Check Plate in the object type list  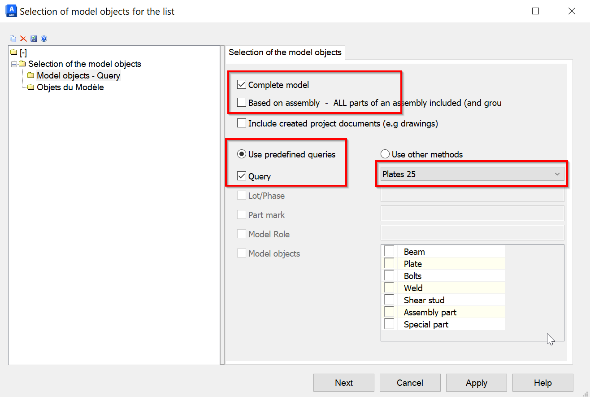pos(389,263)
